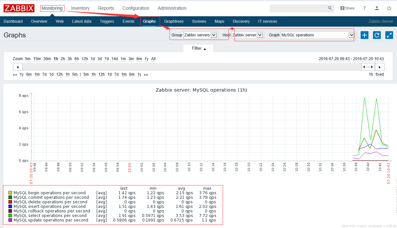Open the Graph dropdown showing MySQL operations
This screenshot has height=228, width=397.
click(x=317, y=35)
